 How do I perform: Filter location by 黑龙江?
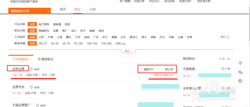(133, 37)
